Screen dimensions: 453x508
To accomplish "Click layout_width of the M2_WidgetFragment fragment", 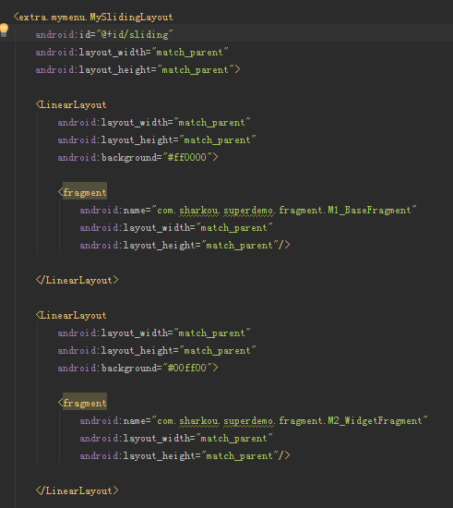I will click(176, 438).
